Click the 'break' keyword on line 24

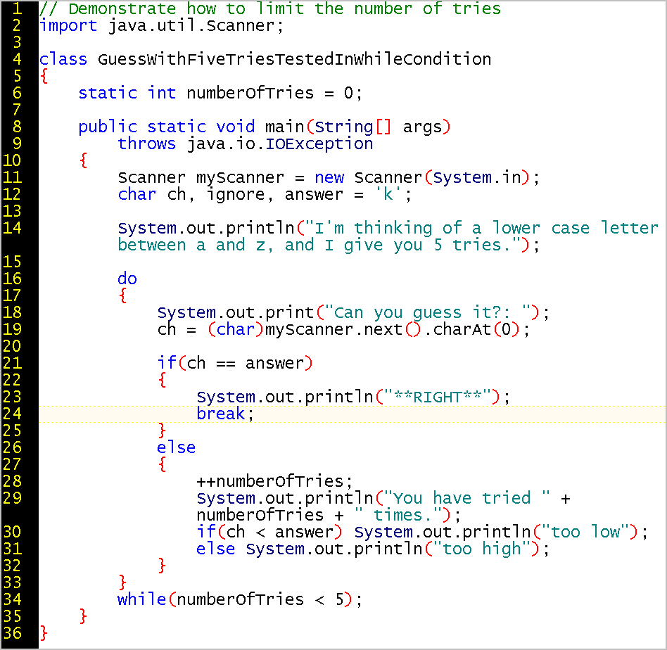click(x=220, y=414)
